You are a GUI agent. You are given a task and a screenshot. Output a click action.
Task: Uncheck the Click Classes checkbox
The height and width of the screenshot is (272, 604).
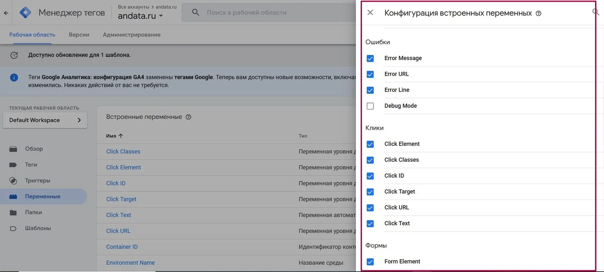point(370,160)
